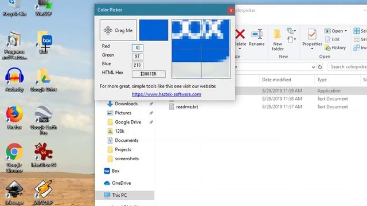Click Properties in Explorer ribbon

(312, 37)
